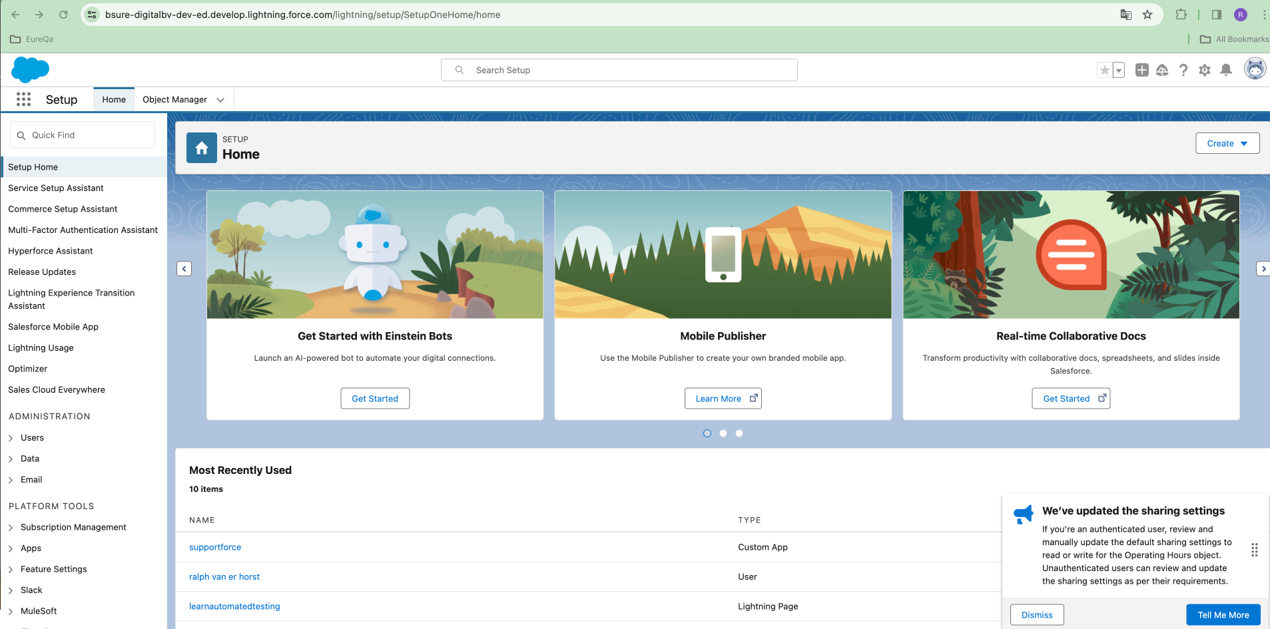The height and width of the screenshot is (629, 1270).
Task: Open the All Bookmarks folder
Action: click(x=1234, y=39)
